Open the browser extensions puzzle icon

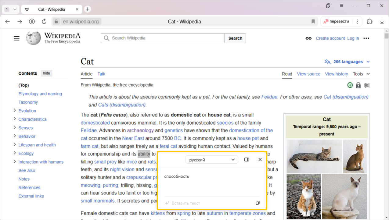click(369, 22)
